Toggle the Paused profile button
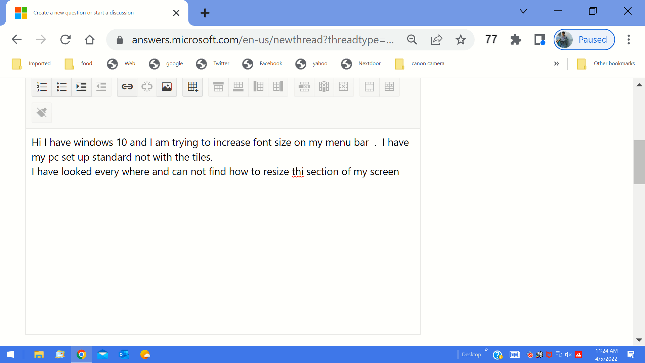This screenshot has height=363, width=645. (x=584, y=39)
